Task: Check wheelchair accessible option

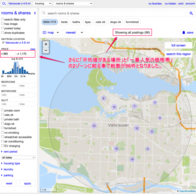Action: tap(2, 137)
